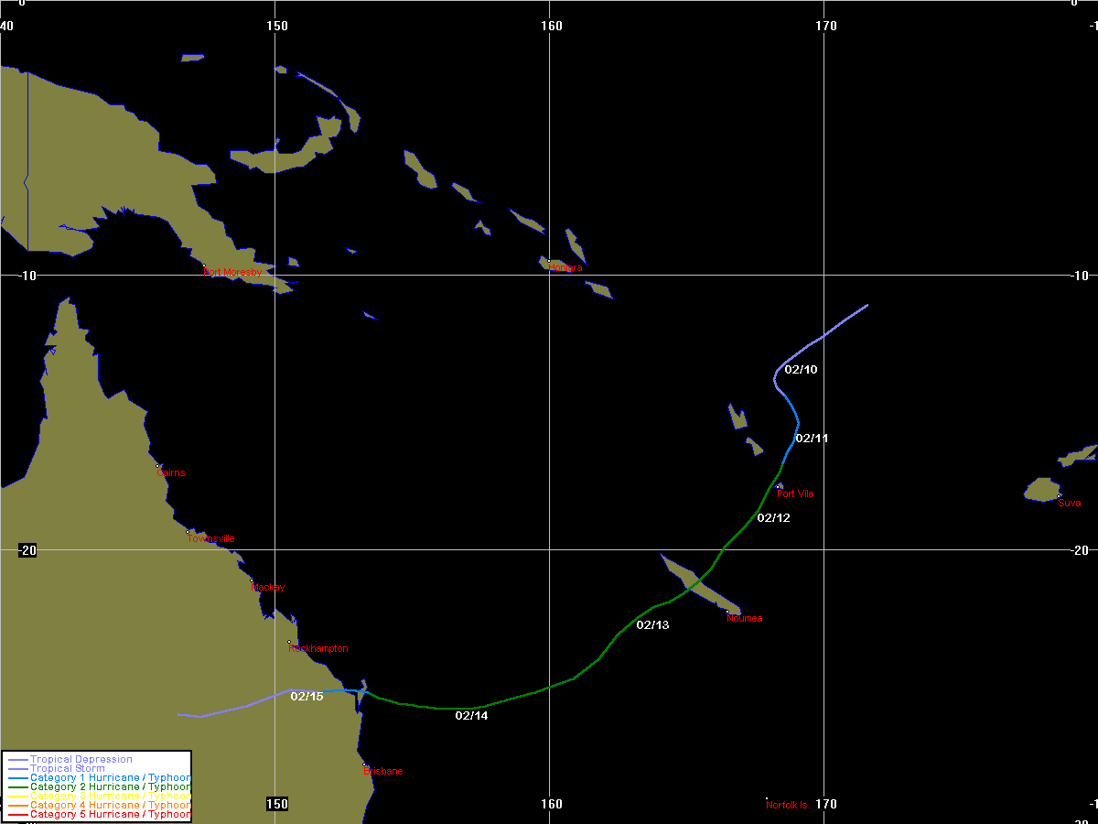Viewport: 1098px width, 824px height.
Task: Click the Port Moresby city label
Action: coord(232,273)
